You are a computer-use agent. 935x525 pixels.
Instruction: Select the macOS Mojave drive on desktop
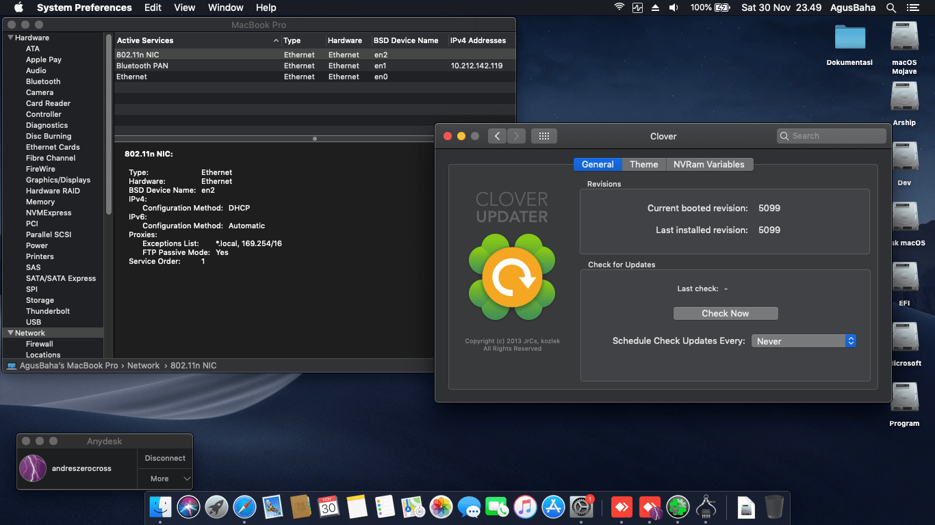point(904,48)
